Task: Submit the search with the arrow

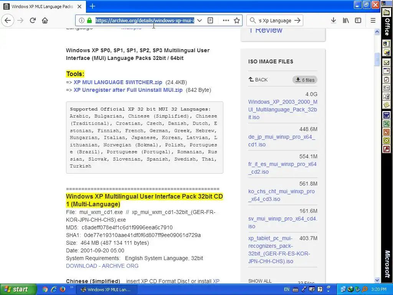Action: click(297, 20)
